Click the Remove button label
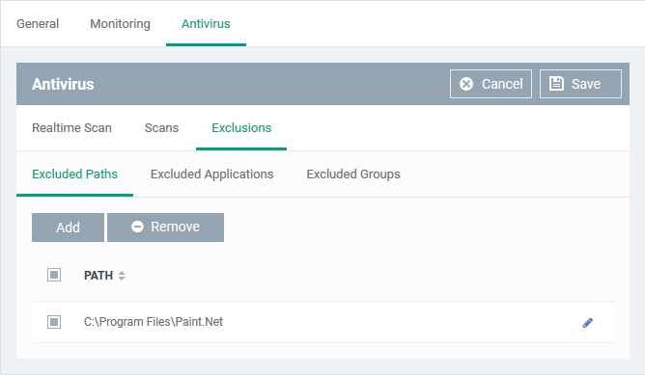Viewport: 645px width, 375px height. (x=175, y=227)
